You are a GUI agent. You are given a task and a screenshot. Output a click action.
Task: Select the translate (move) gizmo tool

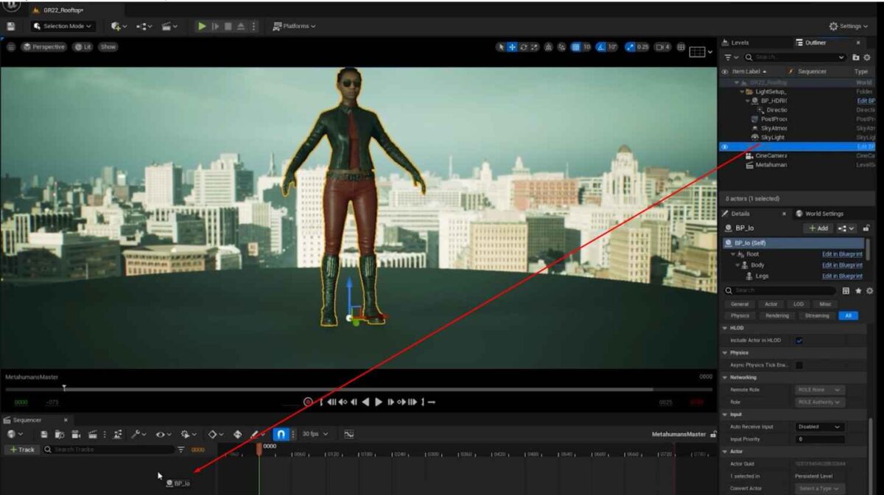pyautogui.click(x=512, y=47)
